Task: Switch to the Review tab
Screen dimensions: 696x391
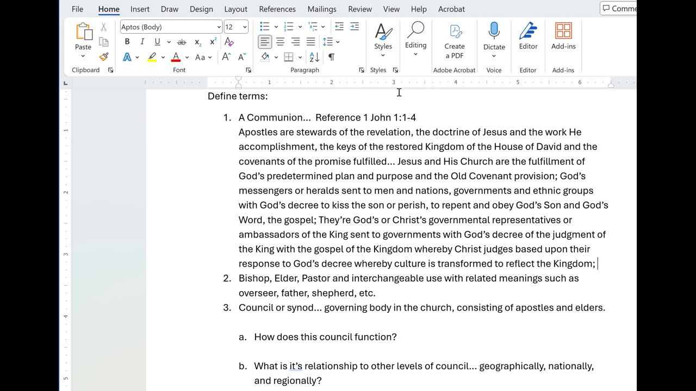Action: 360,9
